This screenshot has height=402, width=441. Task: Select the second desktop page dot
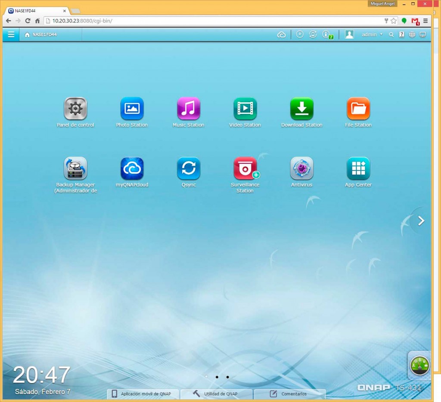[x=217, y=377]
